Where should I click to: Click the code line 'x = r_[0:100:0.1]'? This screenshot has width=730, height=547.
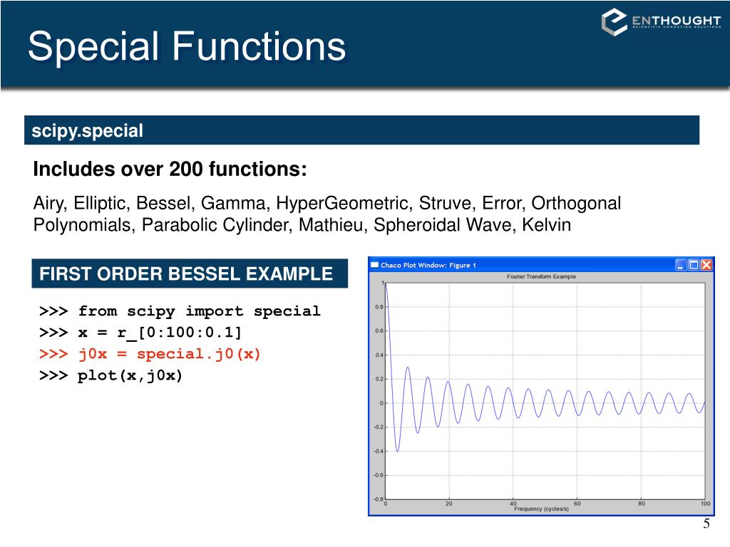pyautogui.click(x=140, y=332)
